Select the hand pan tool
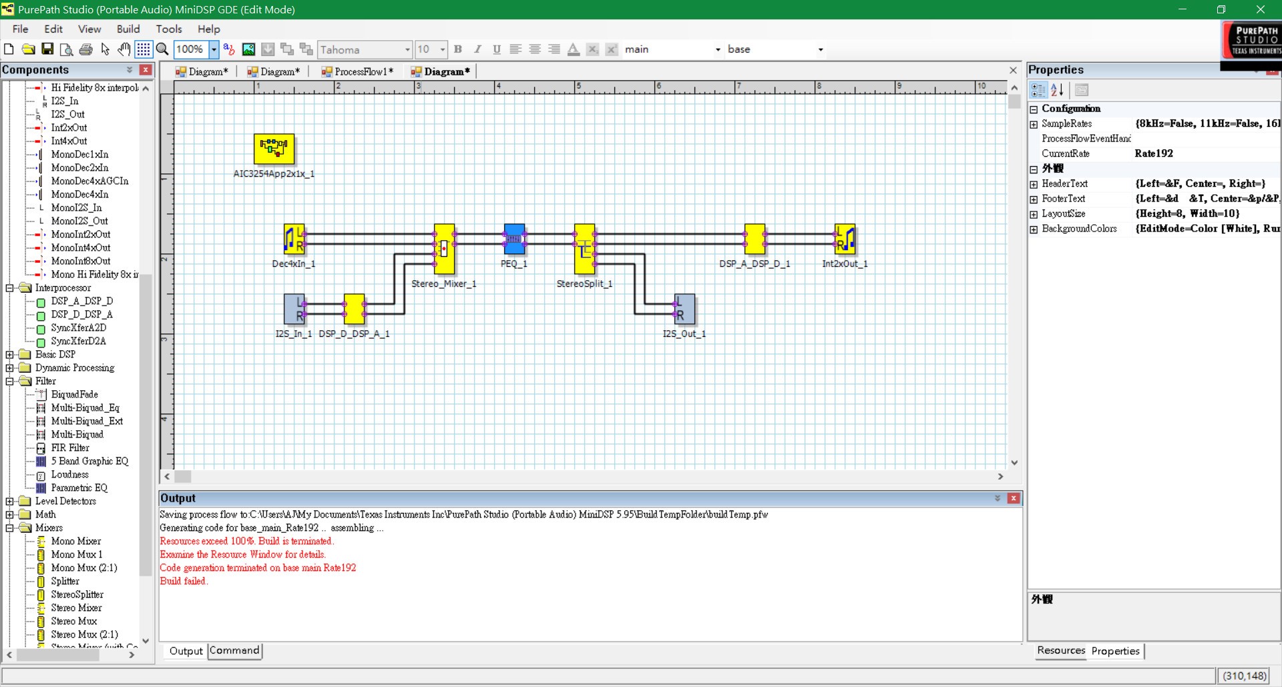 coord(124,49)
